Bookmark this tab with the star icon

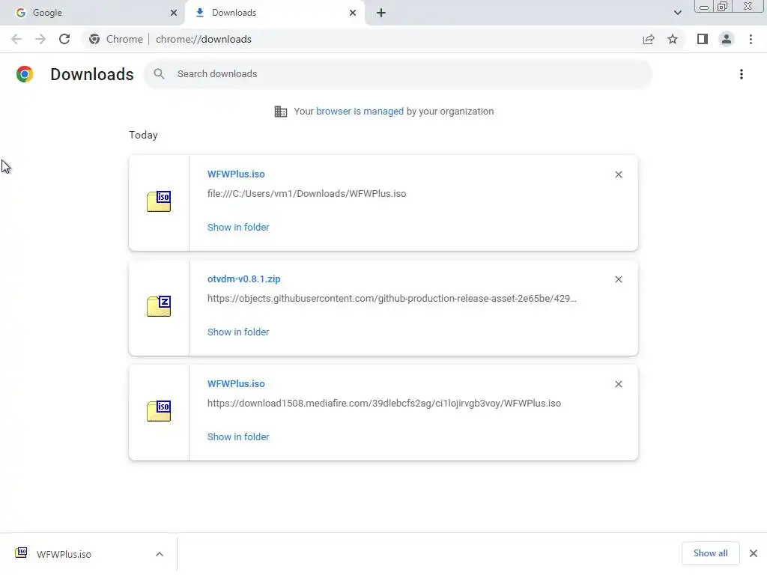click(673, 39)
